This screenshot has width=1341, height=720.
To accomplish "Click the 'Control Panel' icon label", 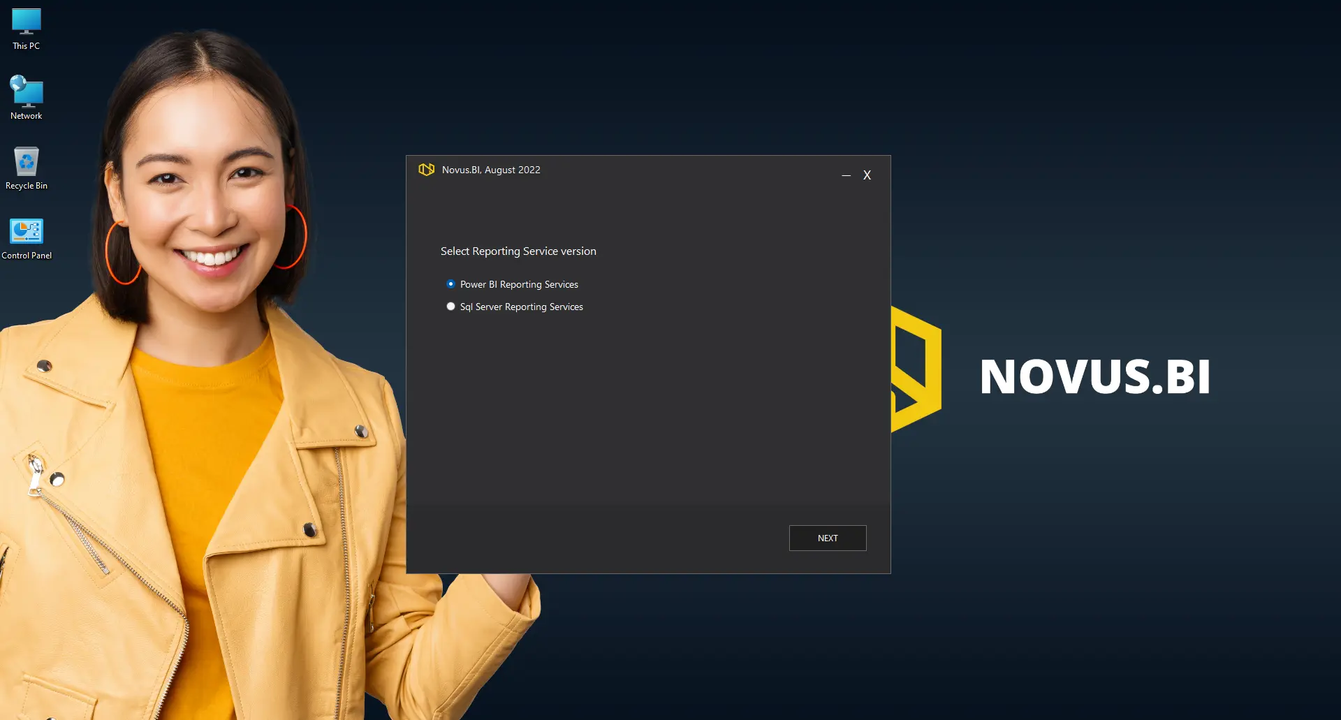I will click(x=27, y=256).
